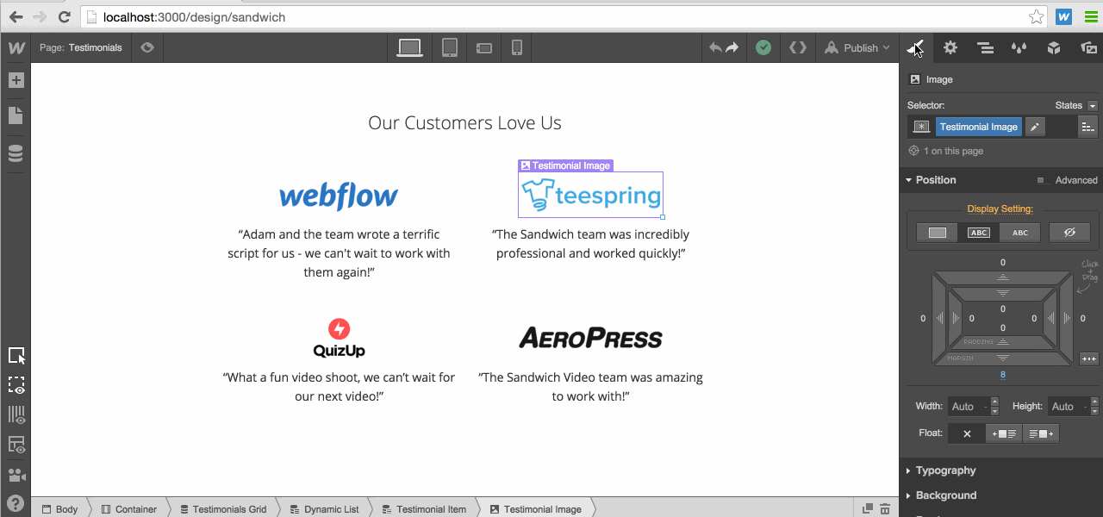Screen dimensions: 1103x517
Task: Open the Webflow logo menu
Action: [x=16, y=48]
